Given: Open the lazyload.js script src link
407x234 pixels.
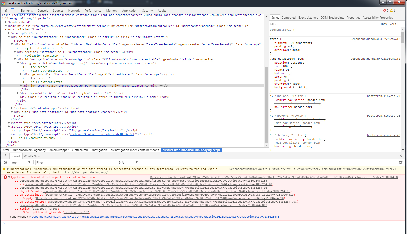Looking at the screenshot, I should [95, 130].
